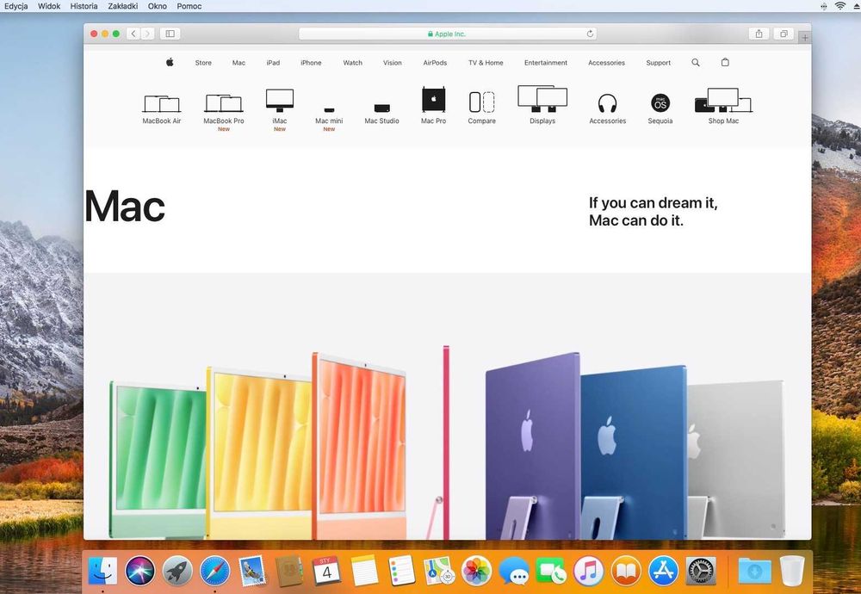Open Wi-Fi status in menu bar

coord(840,6)
